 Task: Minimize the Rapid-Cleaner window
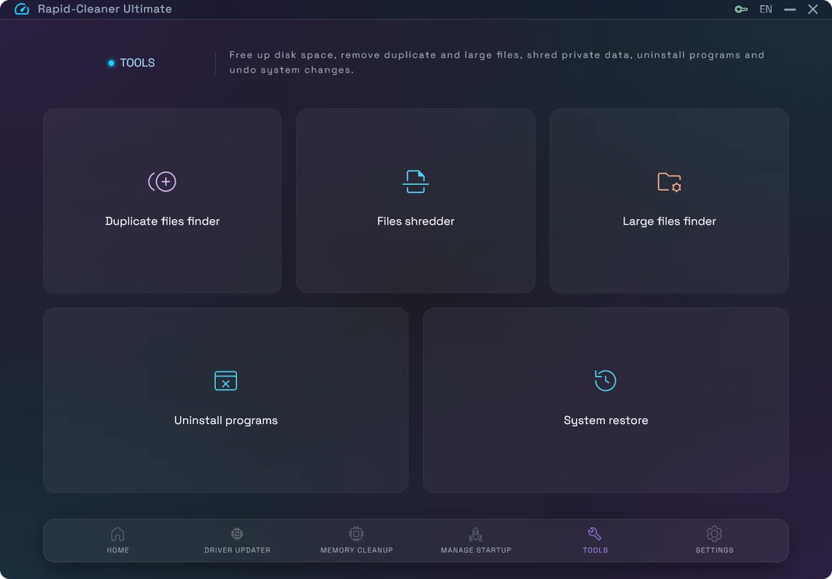click(x=790, y=9)
